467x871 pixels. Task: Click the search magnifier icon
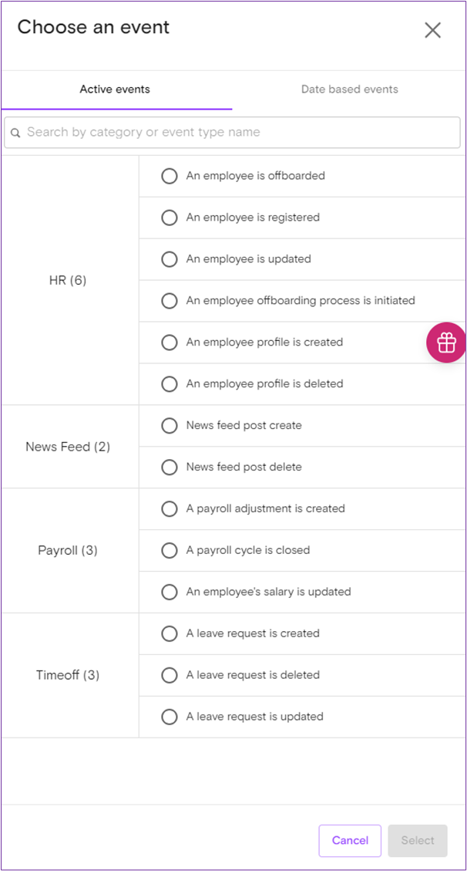(x=15, y=133)
